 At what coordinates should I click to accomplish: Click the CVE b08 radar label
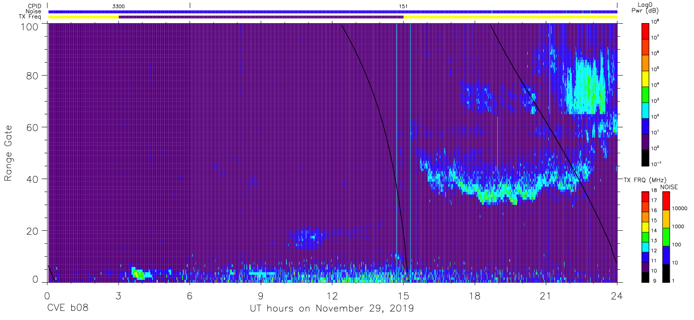[x=67, y=309]
